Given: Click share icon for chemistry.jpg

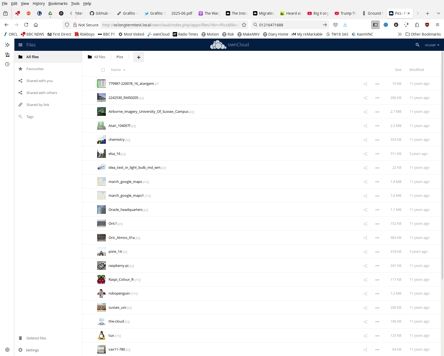Looking at the screenshot, I should 365,140.
